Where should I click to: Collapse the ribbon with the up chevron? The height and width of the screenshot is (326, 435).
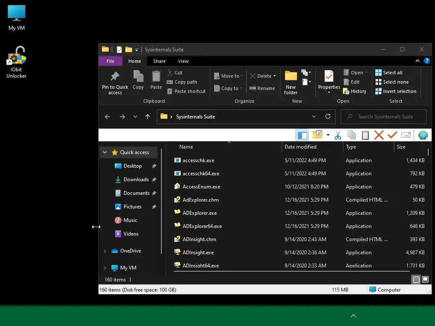tap(417, 61)
